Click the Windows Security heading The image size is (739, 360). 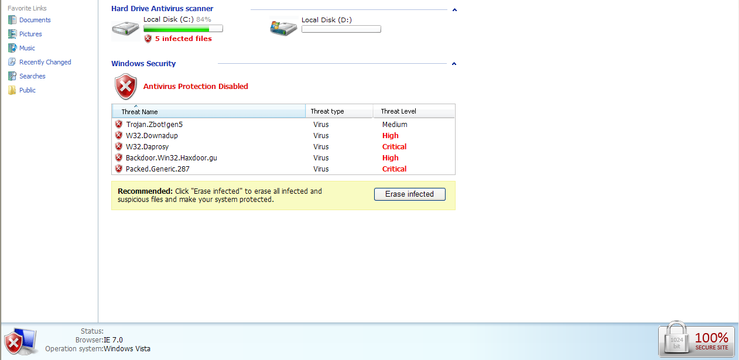pyautogui.click(x=143, y=64)
